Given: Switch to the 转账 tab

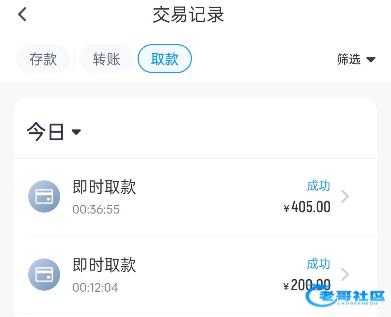Looking at the screenshot, I should (x=106, y=59).
